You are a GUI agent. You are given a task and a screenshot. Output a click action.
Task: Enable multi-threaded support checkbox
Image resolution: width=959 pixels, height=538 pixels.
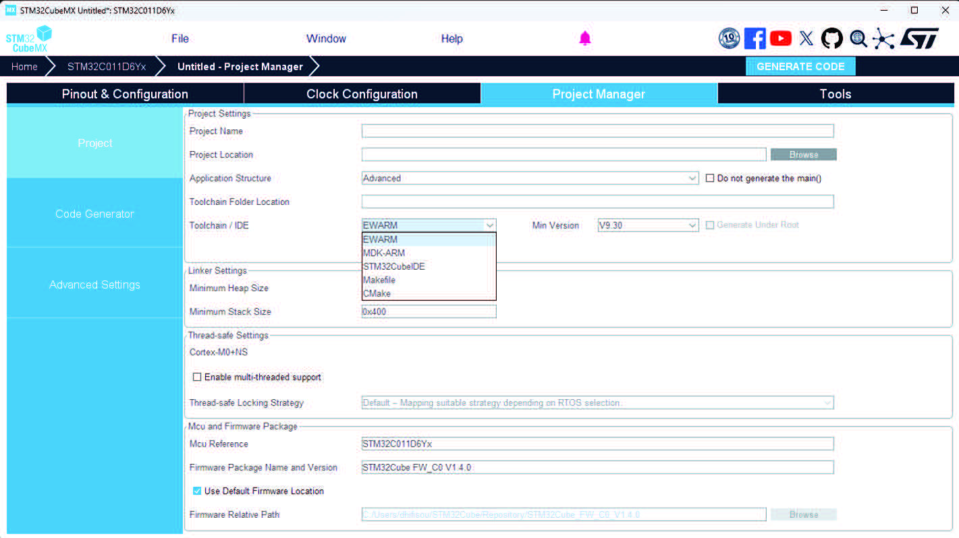point(197,377)
